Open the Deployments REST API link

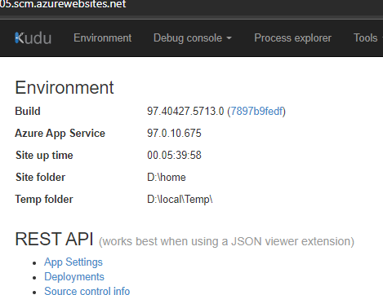[x=74, y=277]
